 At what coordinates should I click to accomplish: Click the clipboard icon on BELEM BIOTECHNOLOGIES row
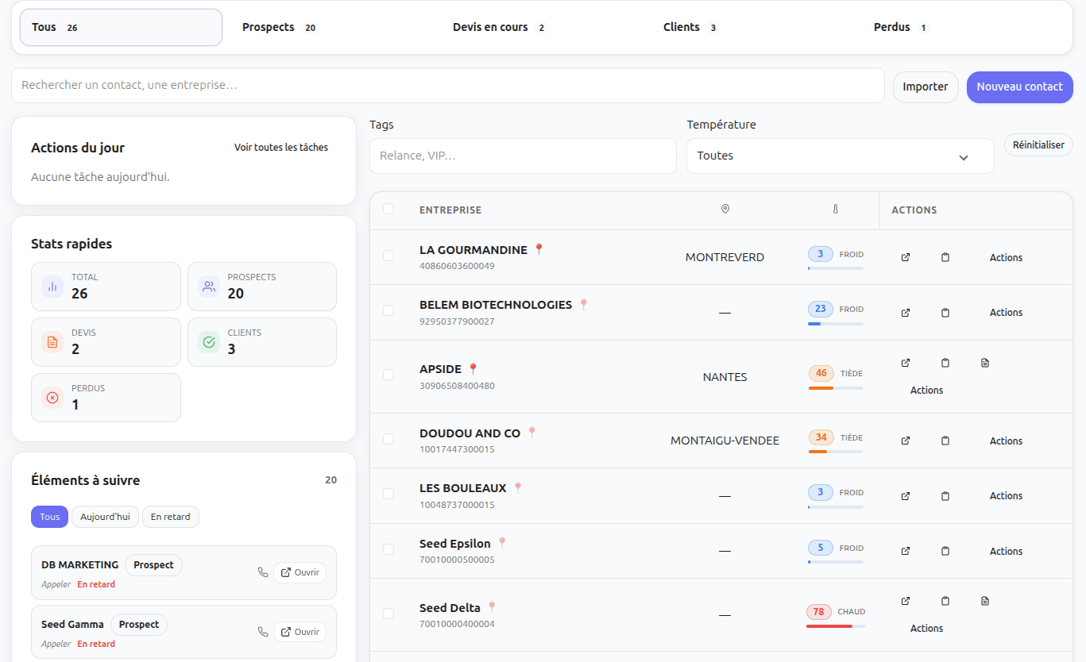(945, 312)
